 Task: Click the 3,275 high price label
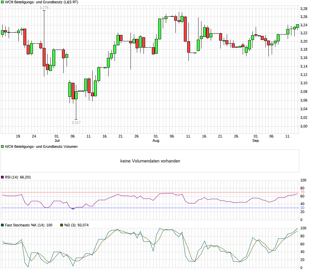click(x=44, y=8)
